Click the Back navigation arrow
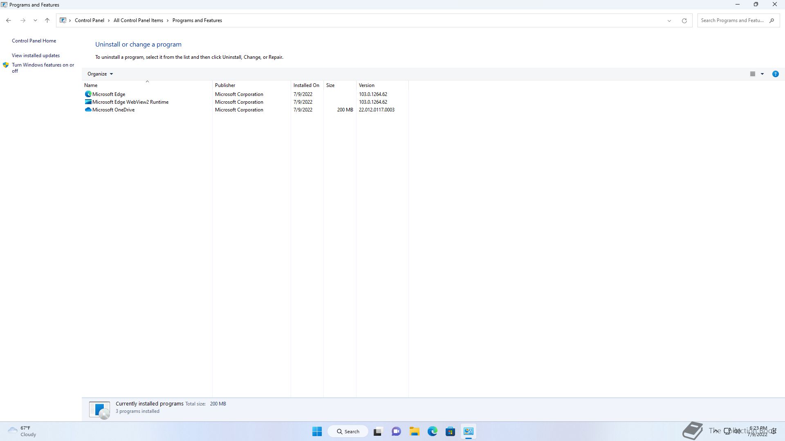 pos(9,20)
